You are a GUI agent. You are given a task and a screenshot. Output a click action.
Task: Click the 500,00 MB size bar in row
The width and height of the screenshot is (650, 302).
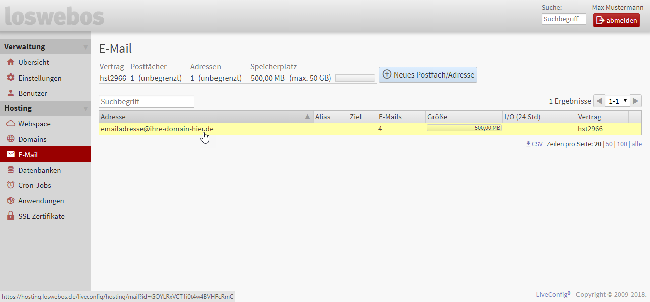[464, 128]
